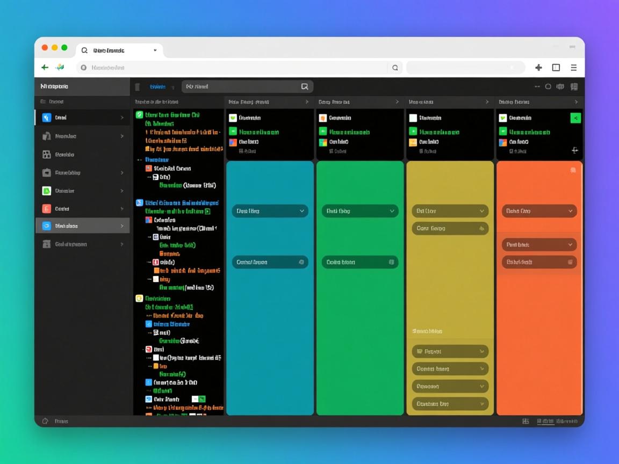Click the second pill button in green column

pyautogui.click(x=360, y=262)
